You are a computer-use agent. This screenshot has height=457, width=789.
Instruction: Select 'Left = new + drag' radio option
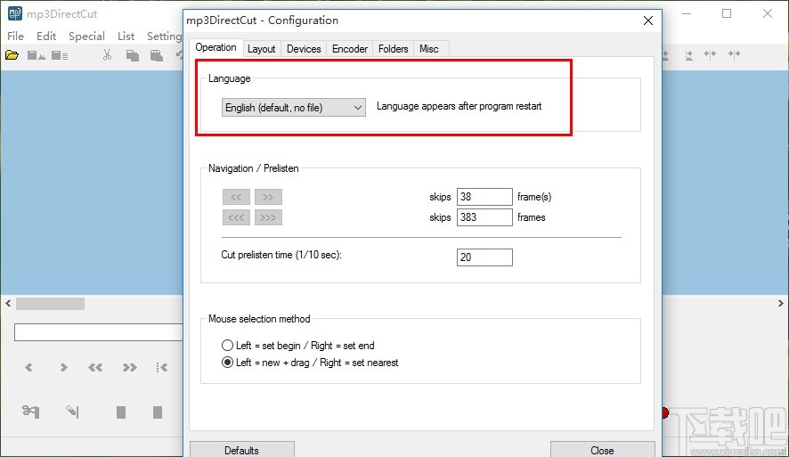tap(310, 363)
